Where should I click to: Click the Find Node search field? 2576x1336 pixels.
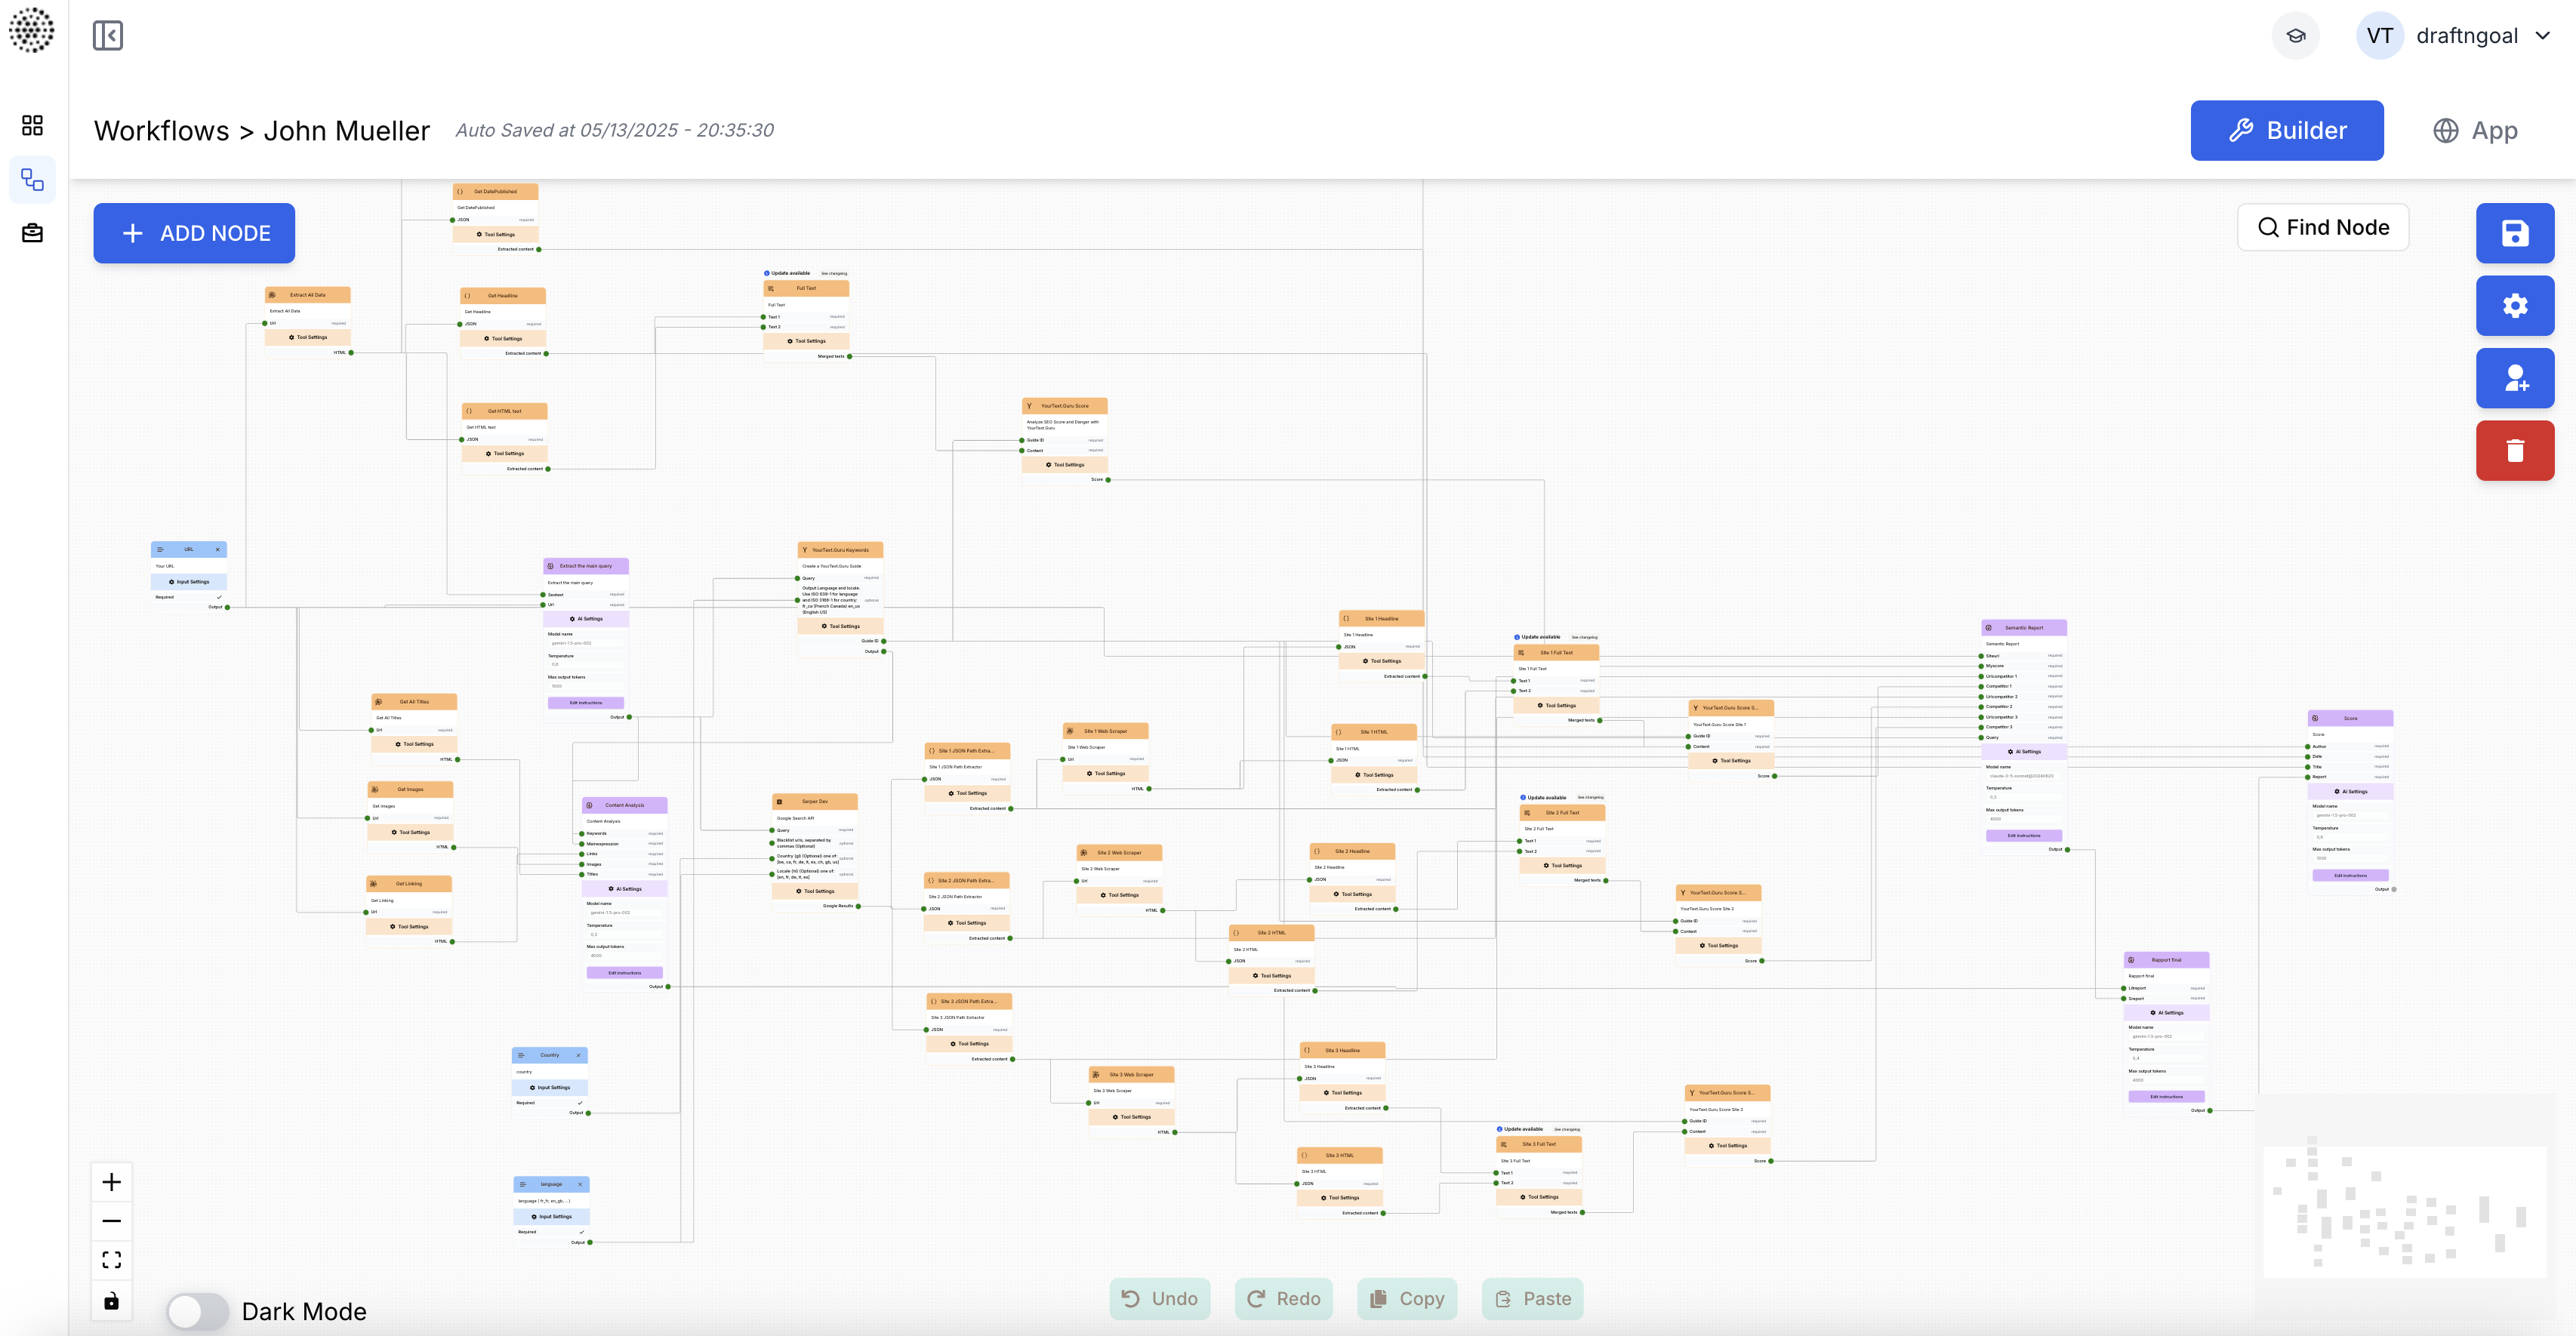[2322, 227]
